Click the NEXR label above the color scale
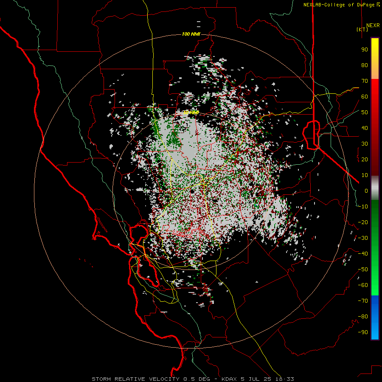The width and height of the screenshot is (382, 382). (373, 25)
